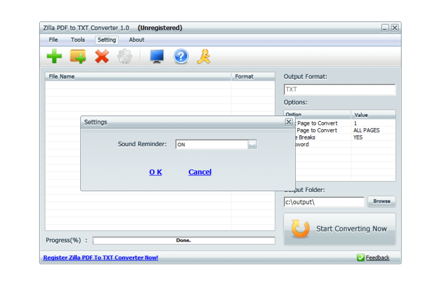Viewport: 444px width, 295px height.
Task: Expand the Sound Reminder dropdown arrow
Action: click(x=253, y=145)
